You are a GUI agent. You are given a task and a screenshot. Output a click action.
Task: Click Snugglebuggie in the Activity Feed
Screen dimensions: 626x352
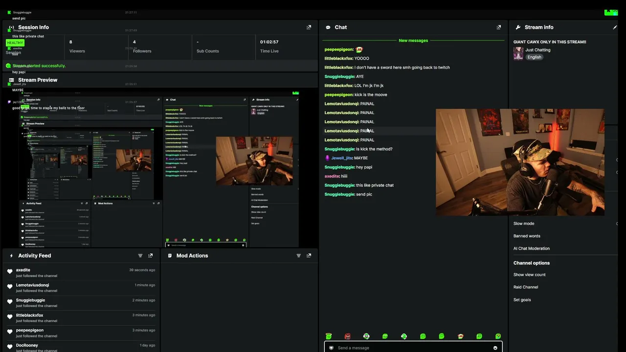(30, 300)
